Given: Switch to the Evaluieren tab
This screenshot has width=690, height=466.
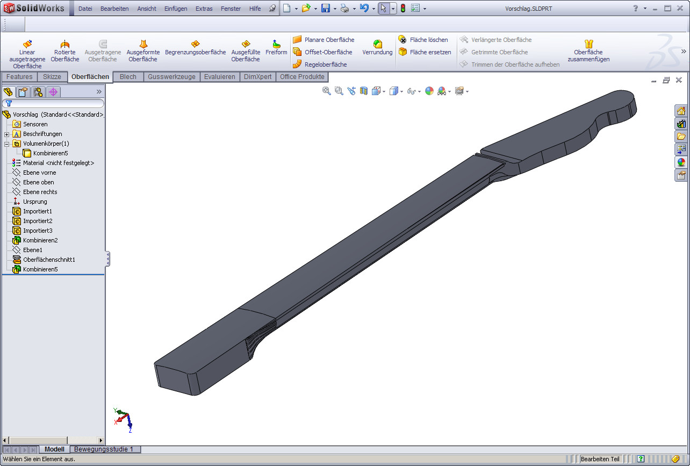Looking at the screenshot, I should pos(220,77).
